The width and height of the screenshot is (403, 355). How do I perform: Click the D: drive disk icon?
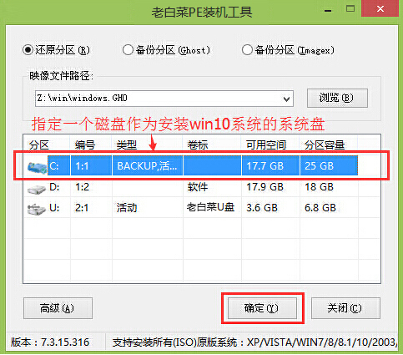[x=37, y=190]
